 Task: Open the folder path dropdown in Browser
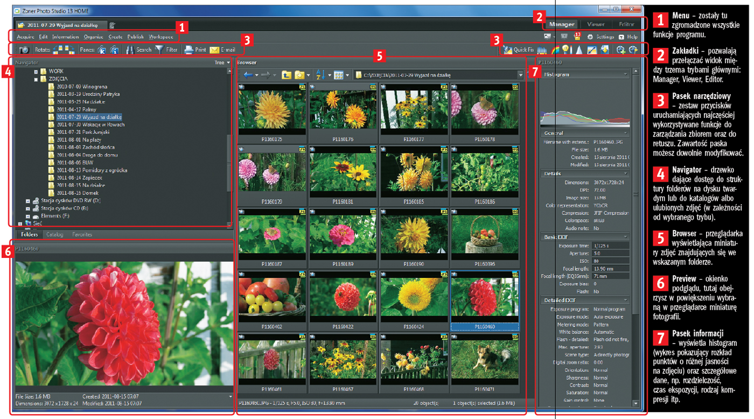520,75
